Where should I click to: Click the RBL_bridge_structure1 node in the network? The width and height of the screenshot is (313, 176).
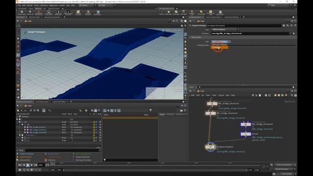(212, 104)
